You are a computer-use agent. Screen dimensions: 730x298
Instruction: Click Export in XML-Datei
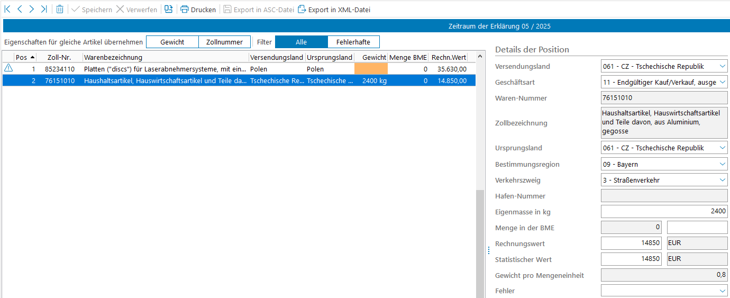334,10
